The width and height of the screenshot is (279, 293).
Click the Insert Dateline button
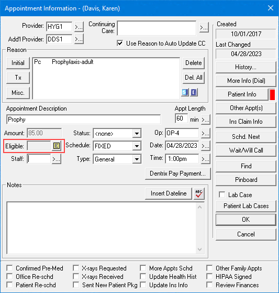169,193
